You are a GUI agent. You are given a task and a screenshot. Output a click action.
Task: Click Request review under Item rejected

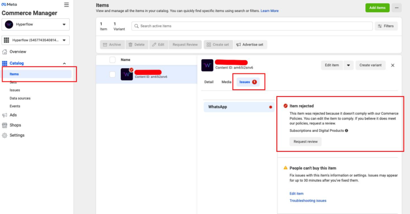coord(305,142)
